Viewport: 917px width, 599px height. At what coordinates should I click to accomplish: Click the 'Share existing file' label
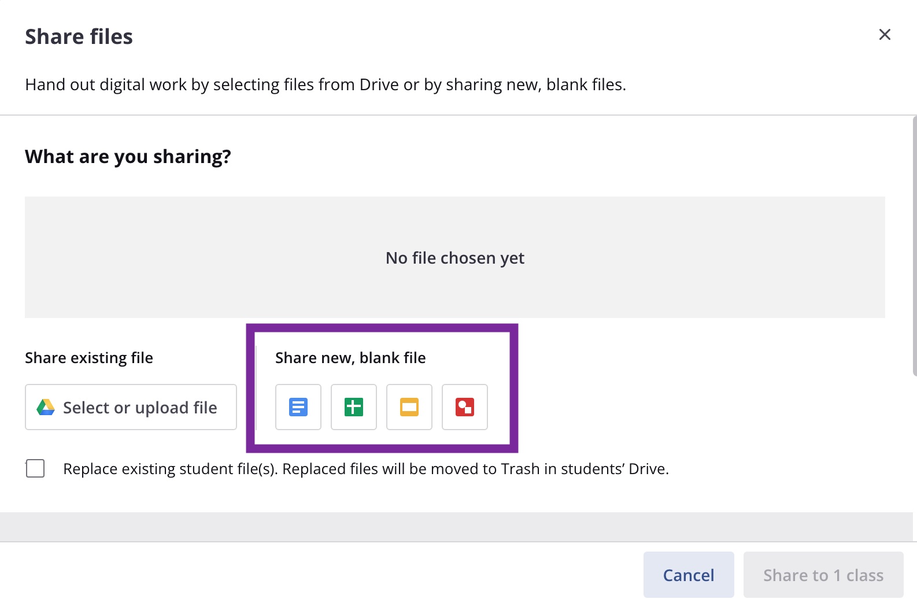[x=89, y=358]
